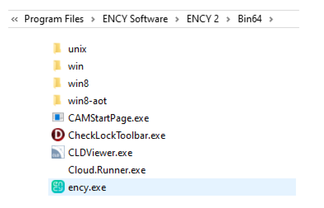
Task: Select the ency.exe file name
Action: 87,187
